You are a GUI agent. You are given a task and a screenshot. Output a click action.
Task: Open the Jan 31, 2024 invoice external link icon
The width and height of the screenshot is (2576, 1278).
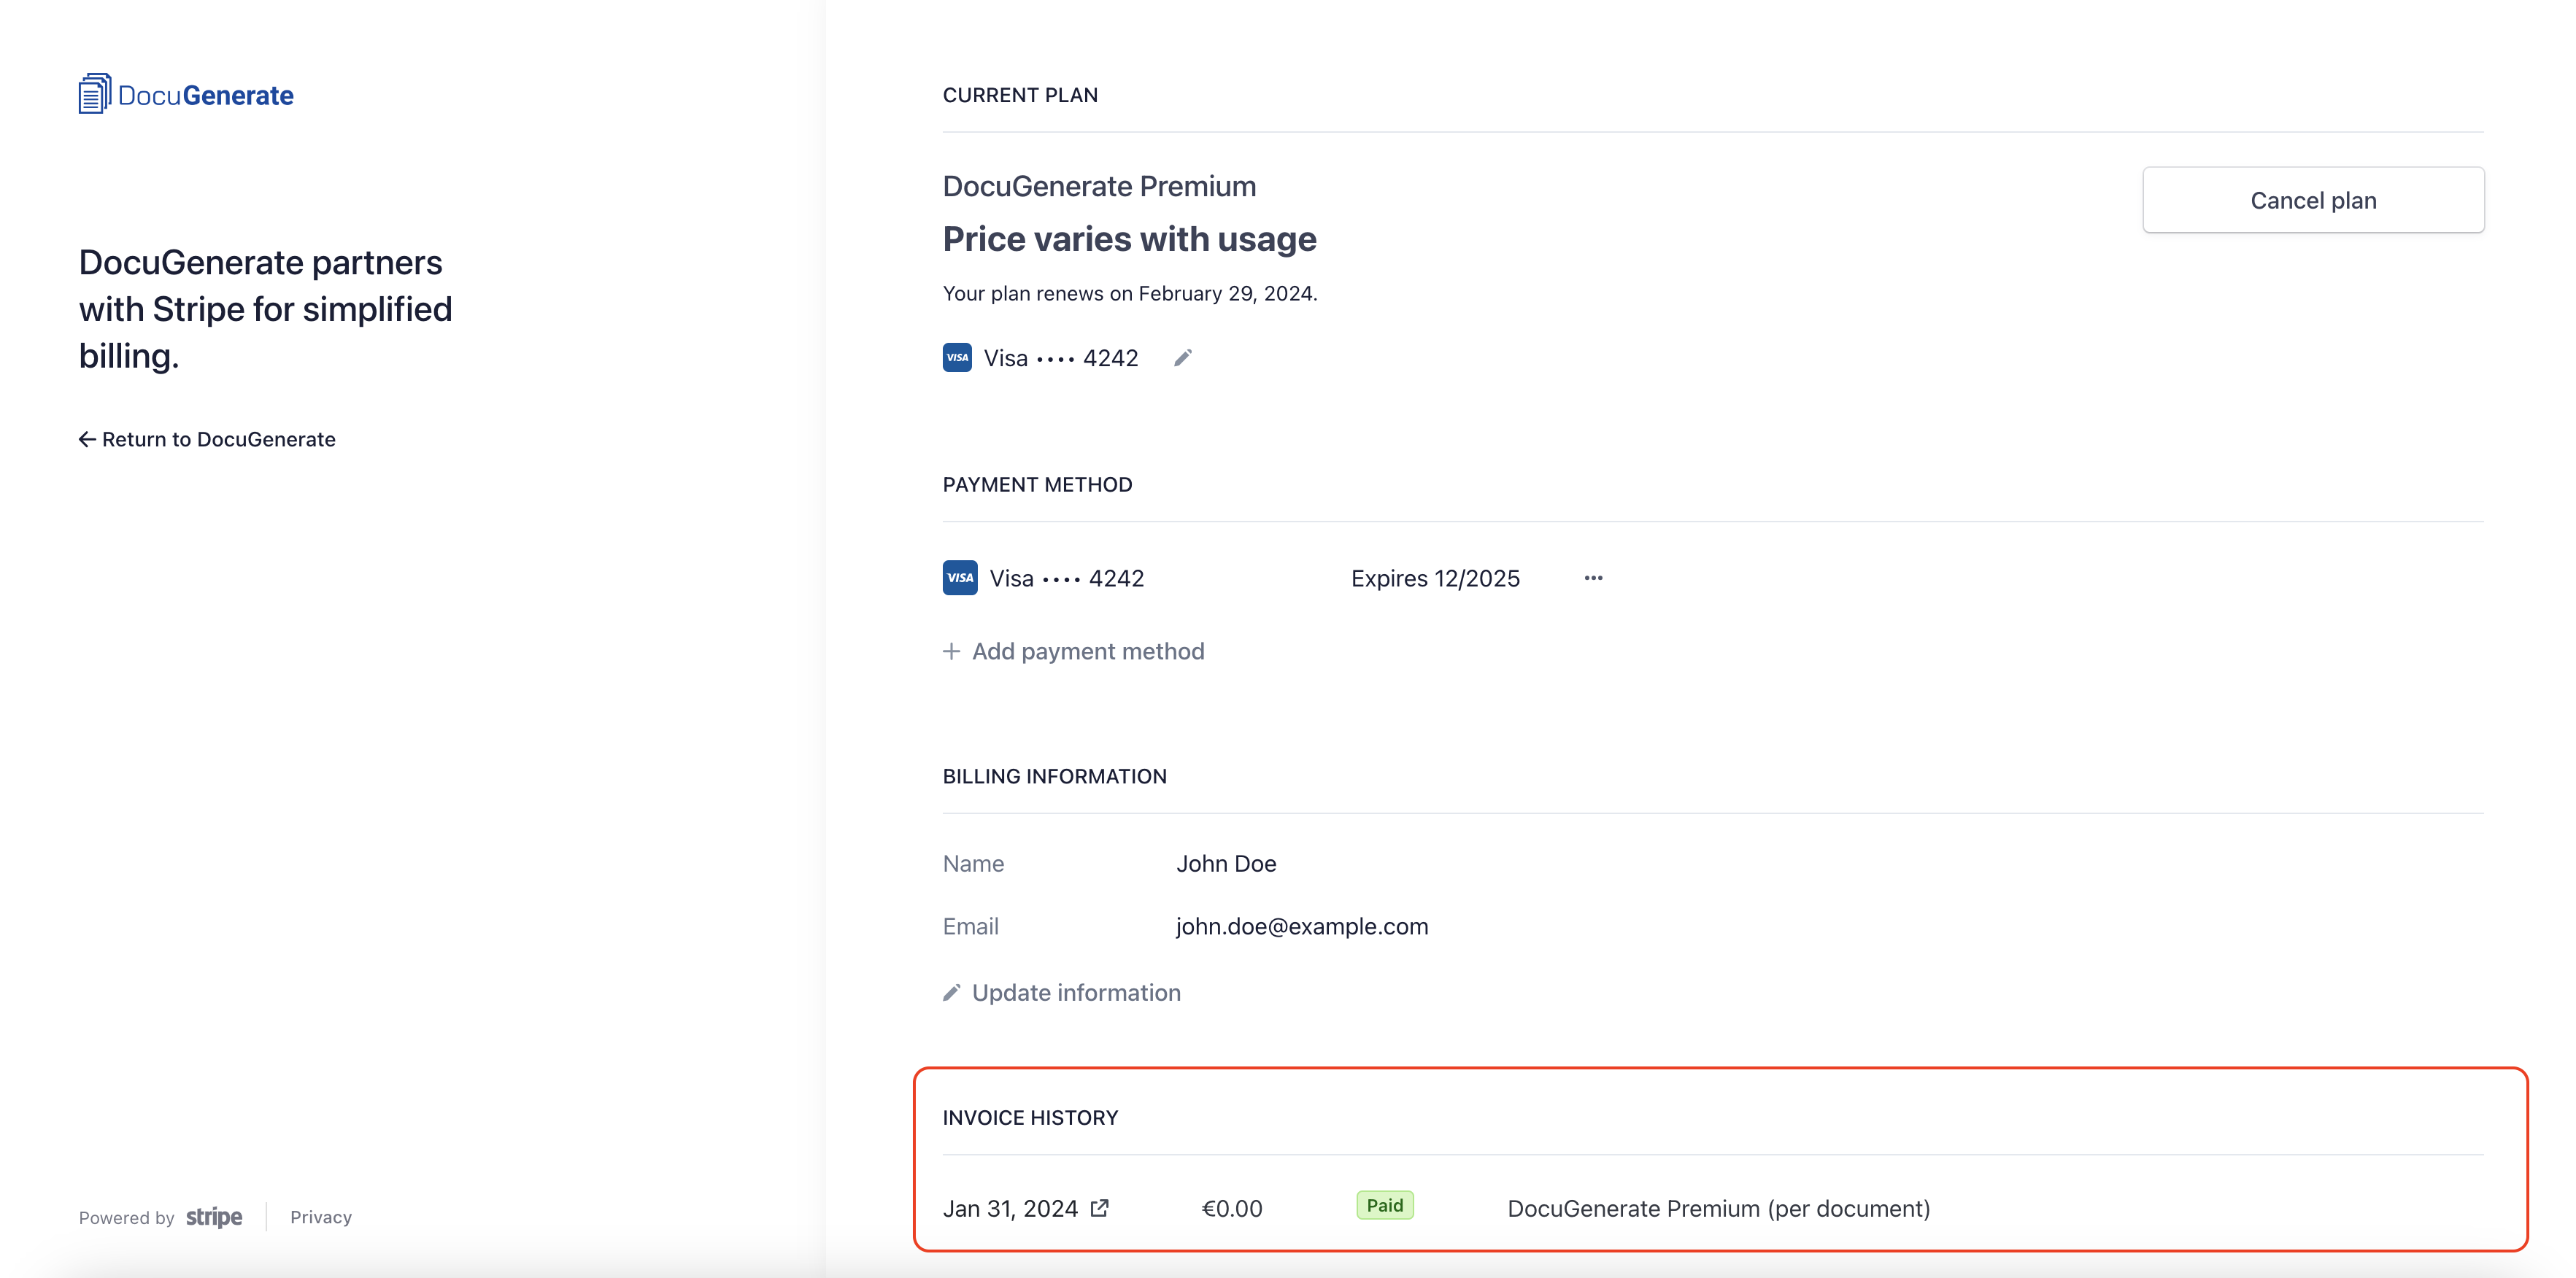pos(1100,1208)
